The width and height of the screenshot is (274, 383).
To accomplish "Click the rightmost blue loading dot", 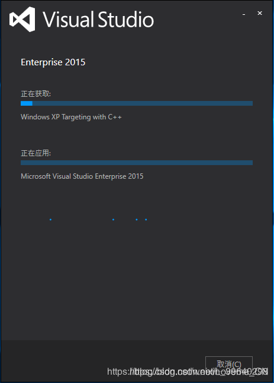I will pos(146,220).
